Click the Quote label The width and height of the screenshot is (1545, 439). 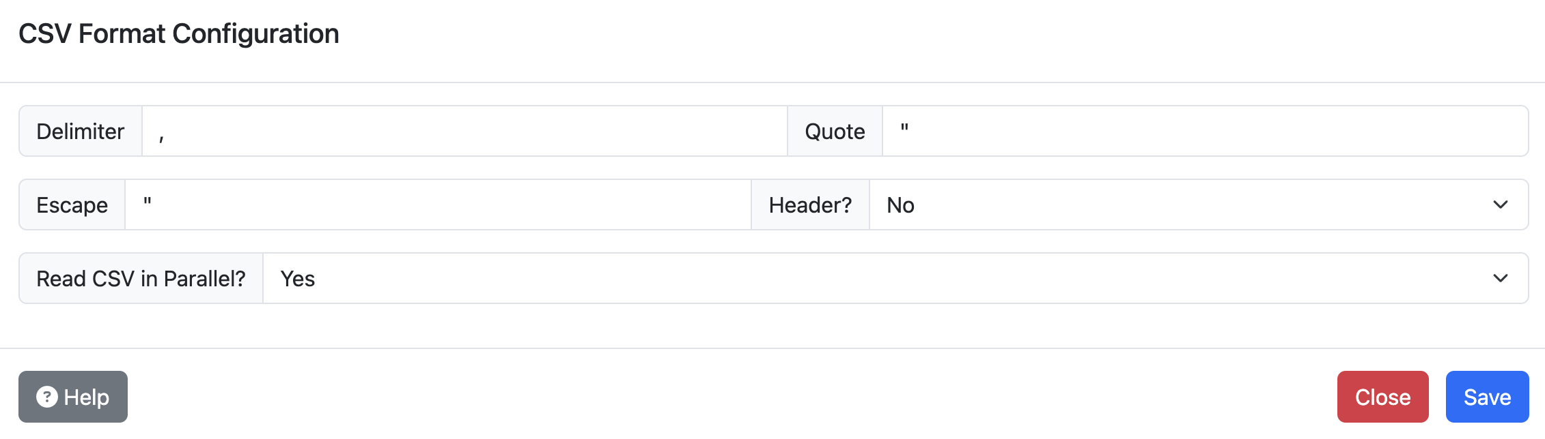pos(835,131)
